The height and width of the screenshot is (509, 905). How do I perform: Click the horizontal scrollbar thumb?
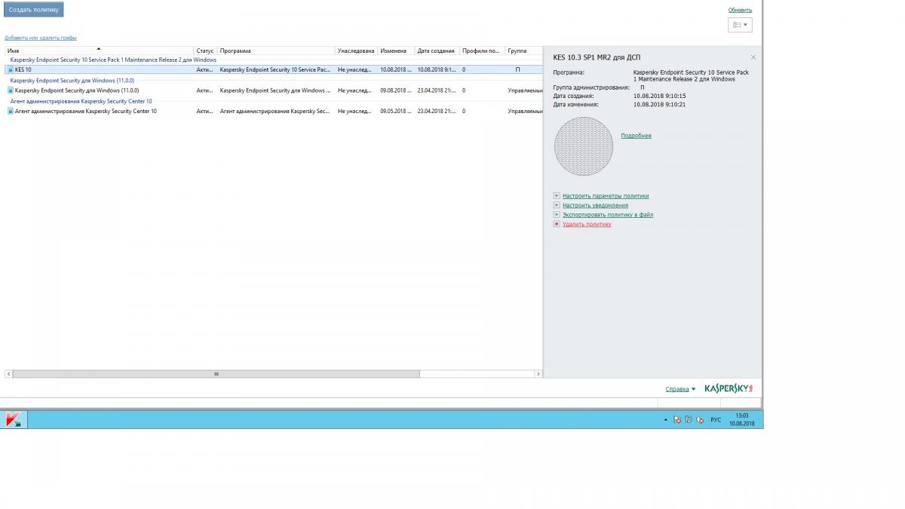pyautogui.click(x=216, y=374)
